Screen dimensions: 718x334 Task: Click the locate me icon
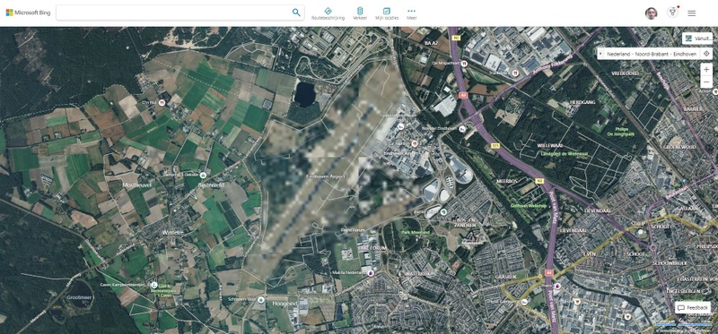coord(706,54)
